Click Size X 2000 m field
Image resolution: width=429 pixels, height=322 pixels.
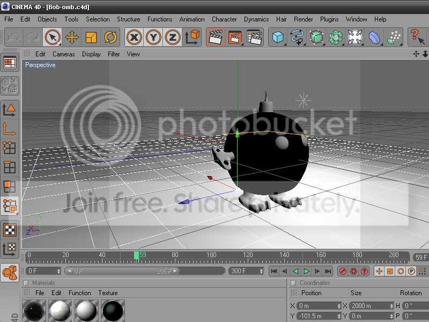371,306
